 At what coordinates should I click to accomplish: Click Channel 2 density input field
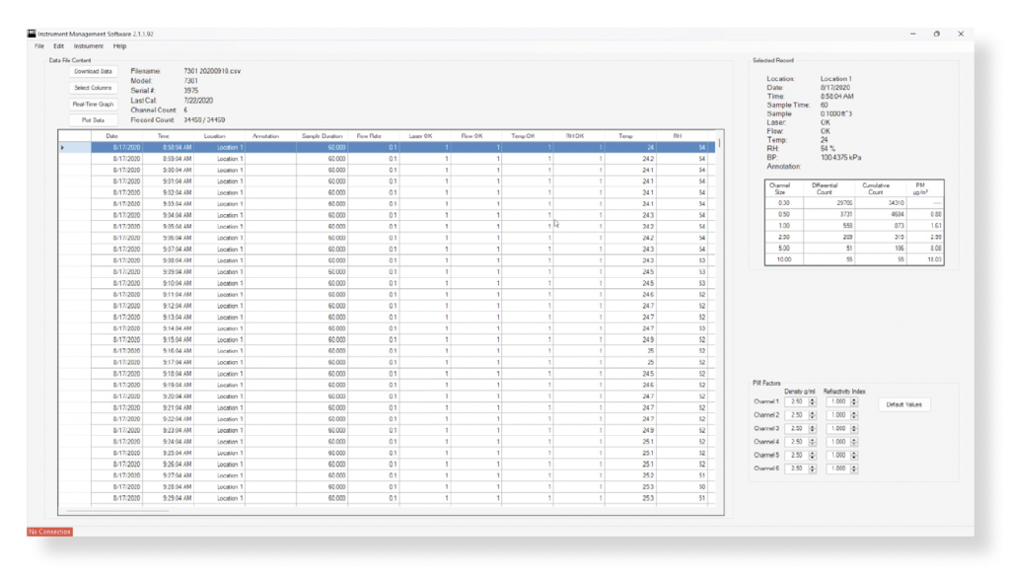click(797, 415)
